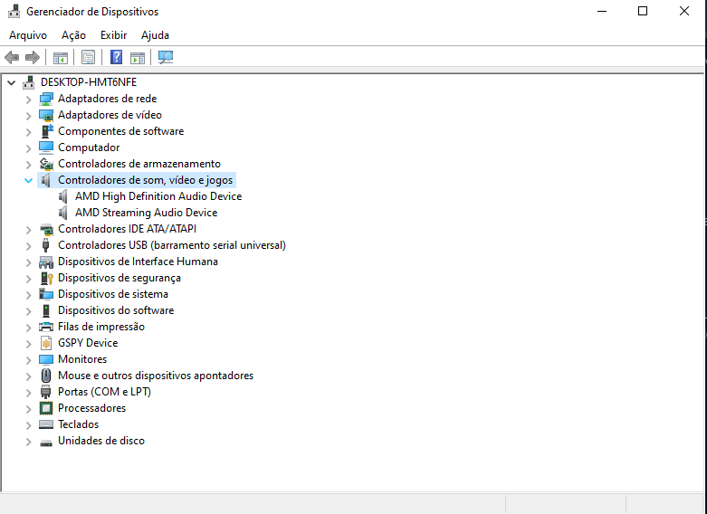707x514 pixels.
Task: Collapse the DESKTOP-HMT6NFE root node
Action: tap(12, 82)
